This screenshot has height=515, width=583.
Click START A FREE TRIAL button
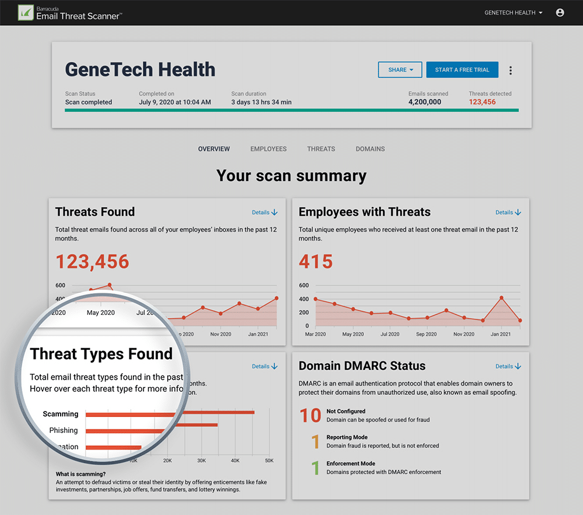[x=462, y=70]
